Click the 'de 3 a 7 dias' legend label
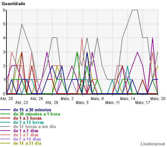The width and height of the screenshot is (167, 147). [26, 135]
